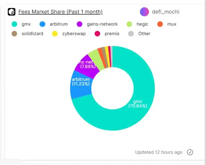206x165 pixels.
Task: Open the defi_mochi author profile name
Action: [165, 12]
